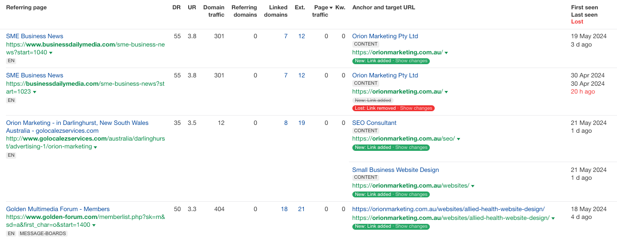Screen dimensions: 617x240
Task: Expand dropdown for businessdailymedia start=1023 URL
Action: (34, 92)
